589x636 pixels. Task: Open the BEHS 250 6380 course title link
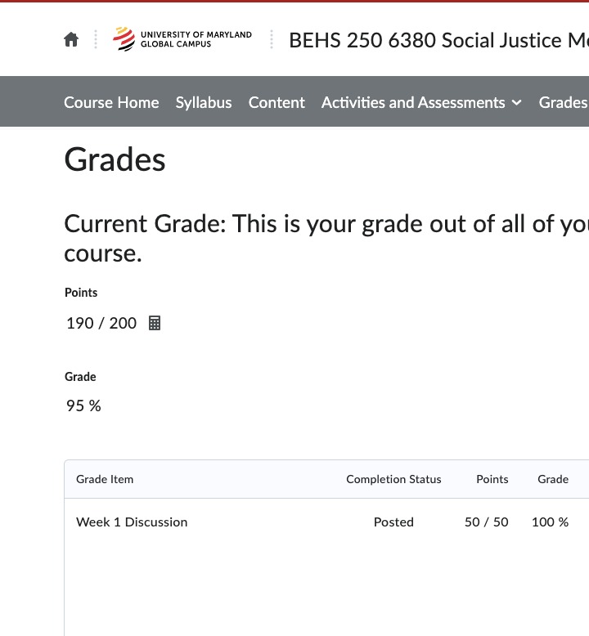tap(437, 40)
